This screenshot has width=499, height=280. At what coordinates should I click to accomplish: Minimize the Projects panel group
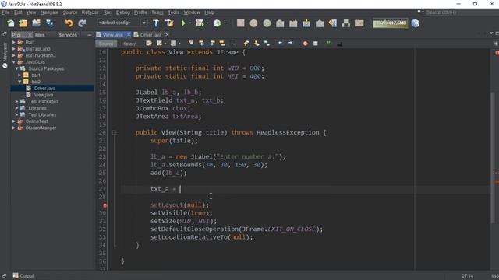click(90, 35)
